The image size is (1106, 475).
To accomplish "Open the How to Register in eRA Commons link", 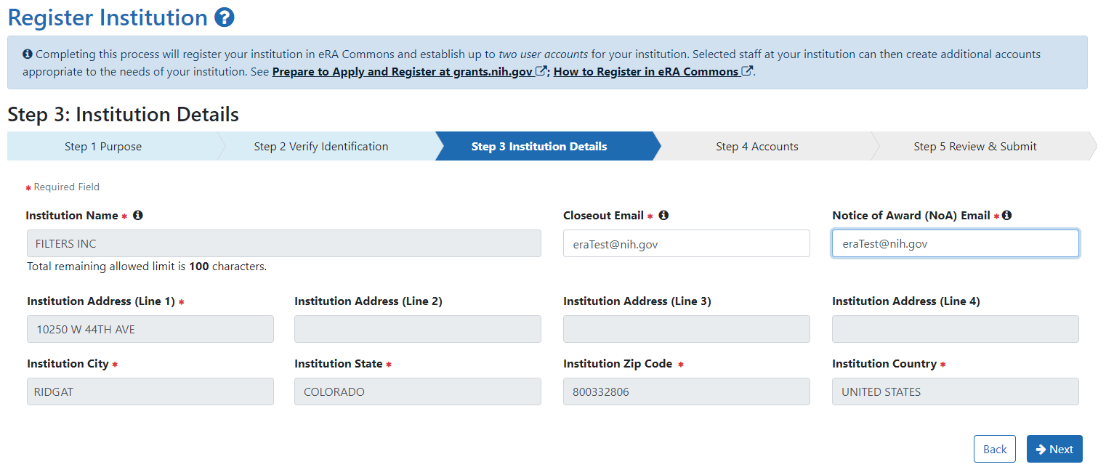I will (647, 70).
